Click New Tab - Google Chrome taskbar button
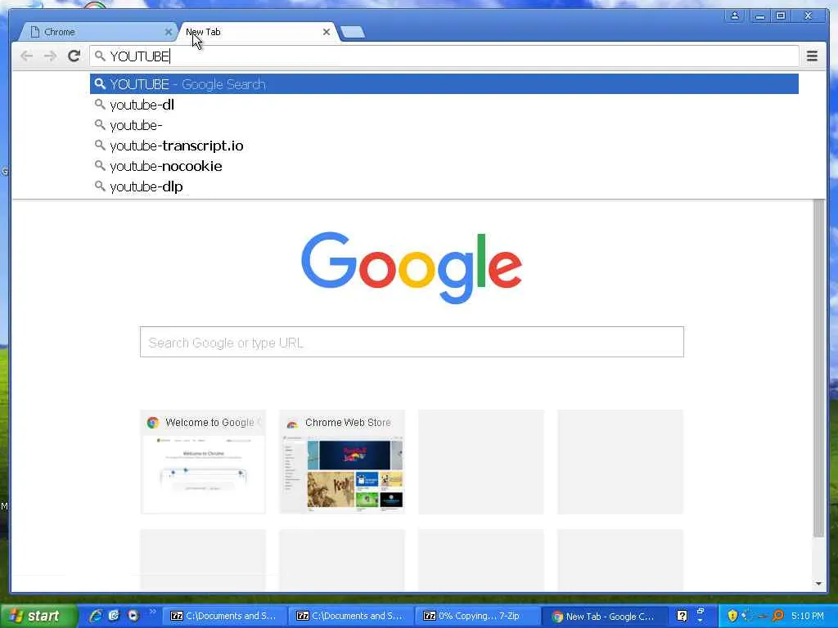The height and width of the screenshot is (628, 838). pyautogui.click(x=604, y=616)
